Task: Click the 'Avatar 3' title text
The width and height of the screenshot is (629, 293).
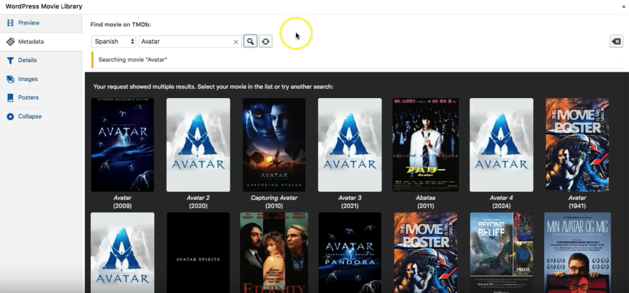Action: click(350, 198)
